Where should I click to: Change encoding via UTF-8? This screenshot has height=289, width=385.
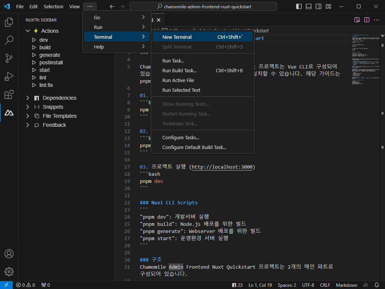click(308, 285)
